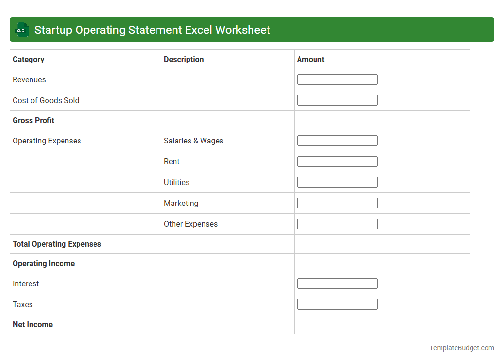Click the Marketing amount input box
The height and width of the screenshot is (362, 504).
337,203
